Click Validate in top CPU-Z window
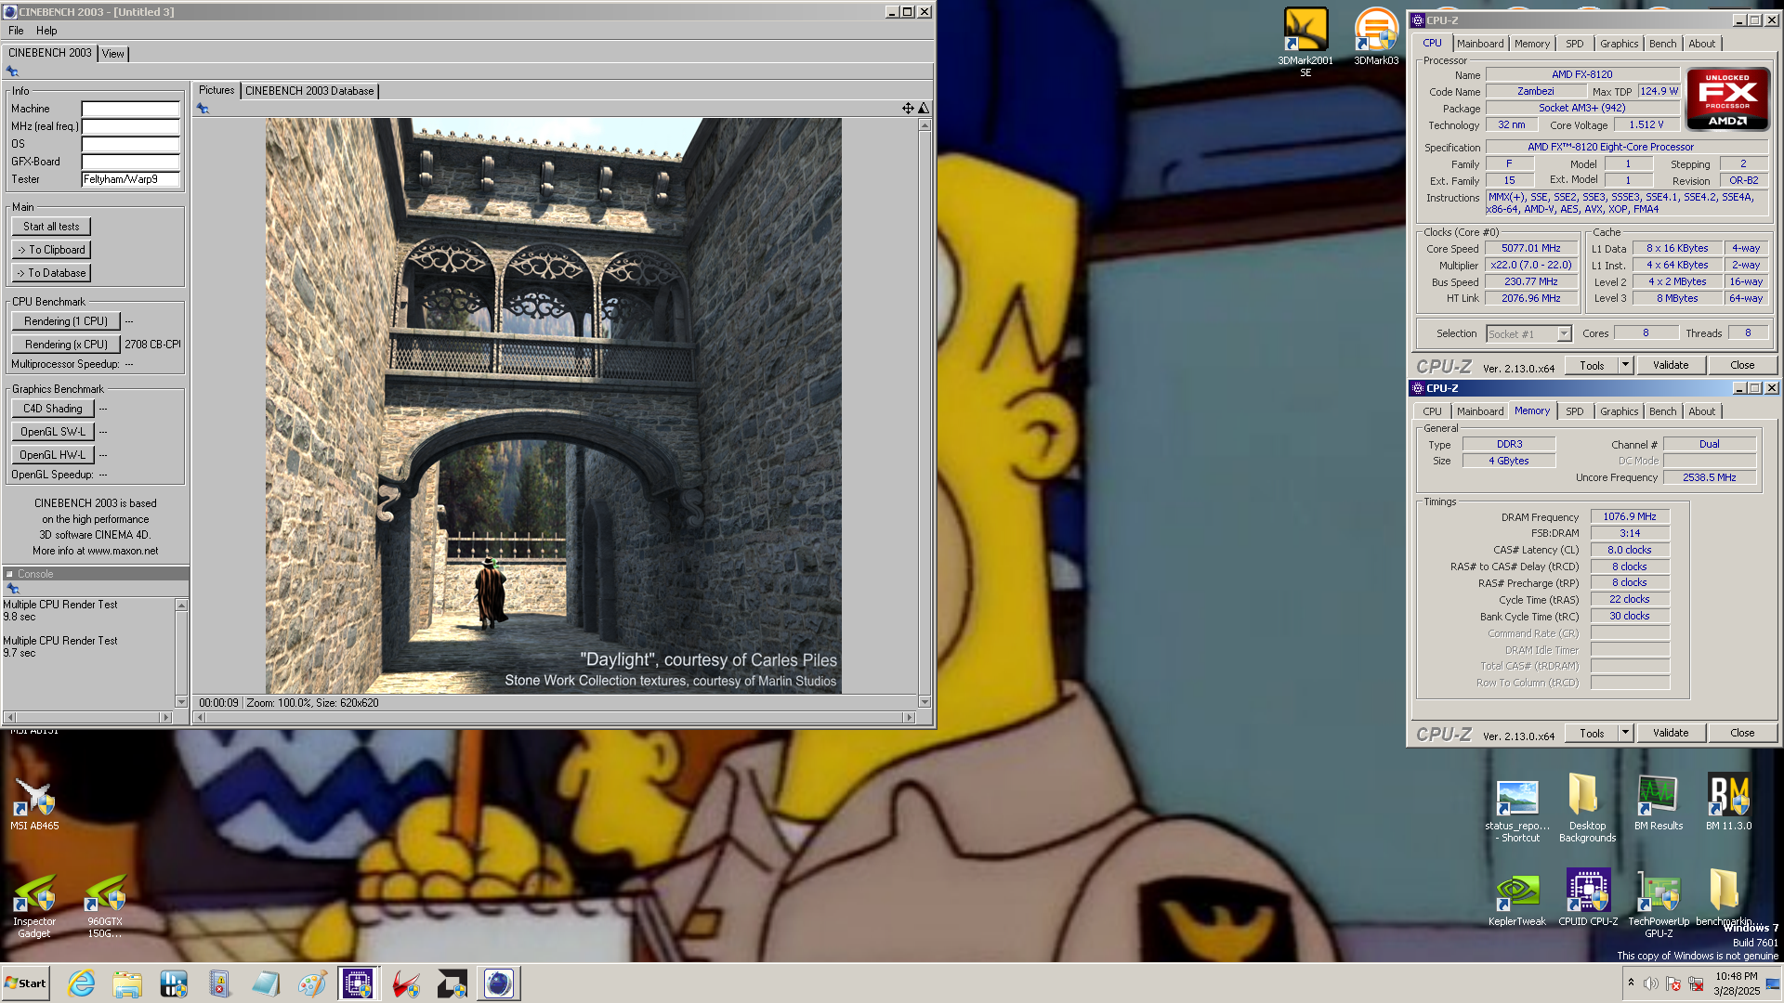1784x1003 pixels. [x=1671, y=365]
